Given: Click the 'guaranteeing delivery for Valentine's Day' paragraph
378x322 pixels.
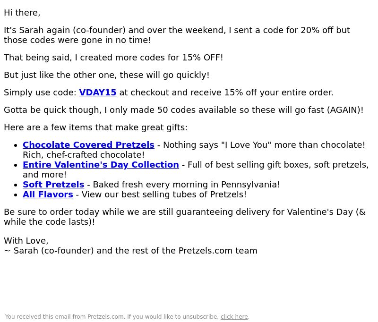Looking at the screenshot, I should pos(185,217).
